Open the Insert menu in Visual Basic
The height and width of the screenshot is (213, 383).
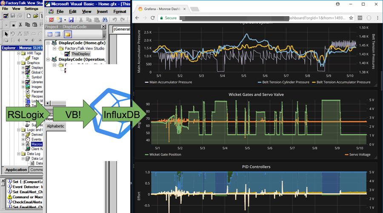102,11
